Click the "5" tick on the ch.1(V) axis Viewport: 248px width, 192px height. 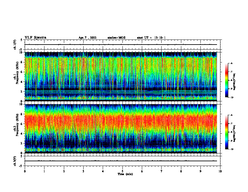tap(21, 40)
